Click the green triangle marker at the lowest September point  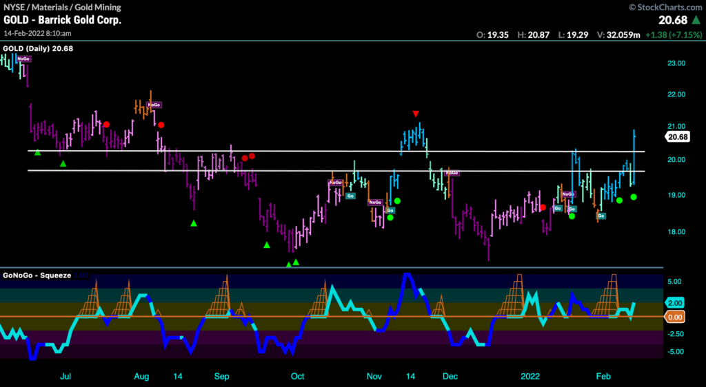coord(289,265)
